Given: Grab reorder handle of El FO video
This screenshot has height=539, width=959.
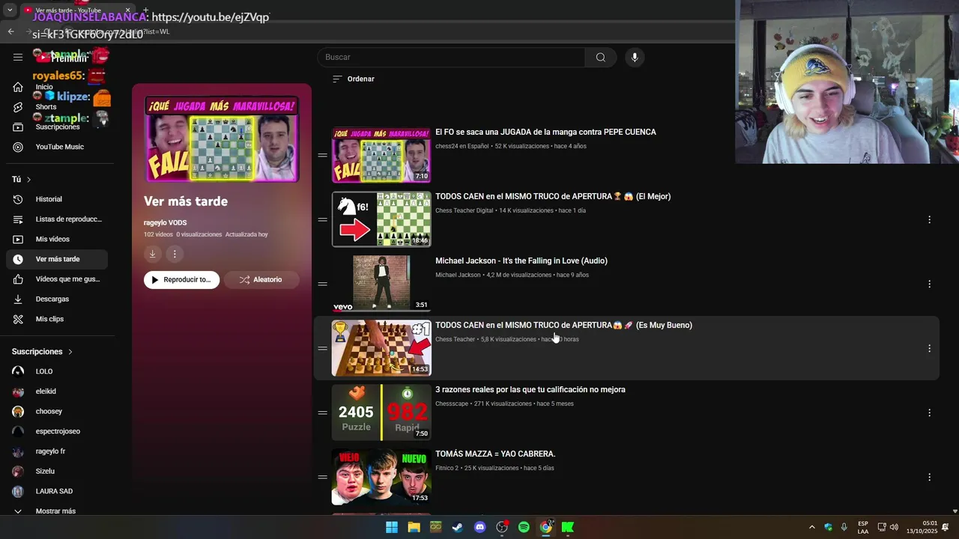Looking at the screenshot, I should (322, 155).
